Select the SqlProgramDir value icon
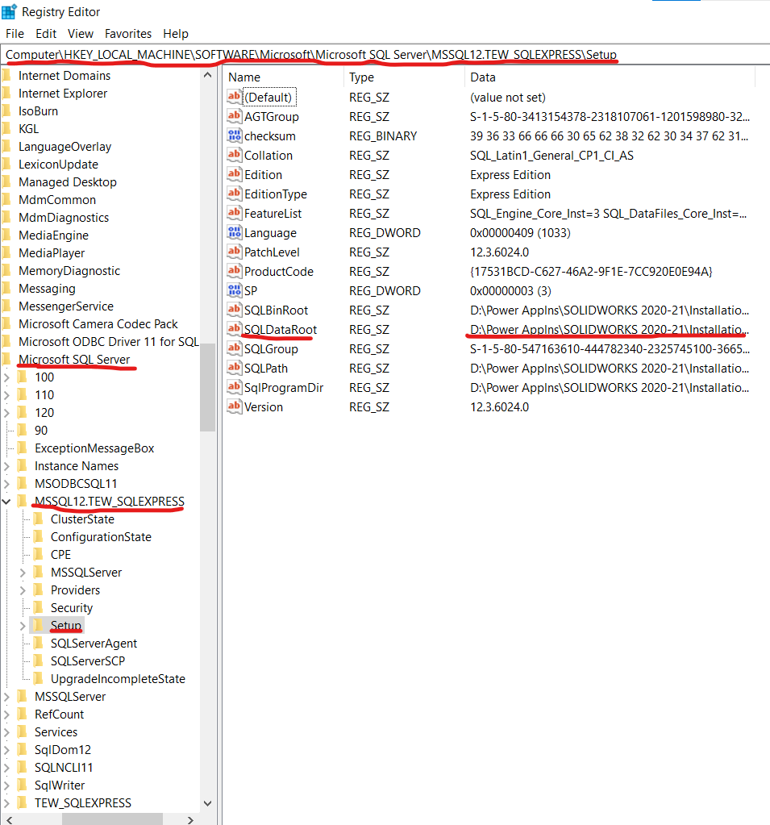The height and width of the screenshot is (825, 770). 234,387
